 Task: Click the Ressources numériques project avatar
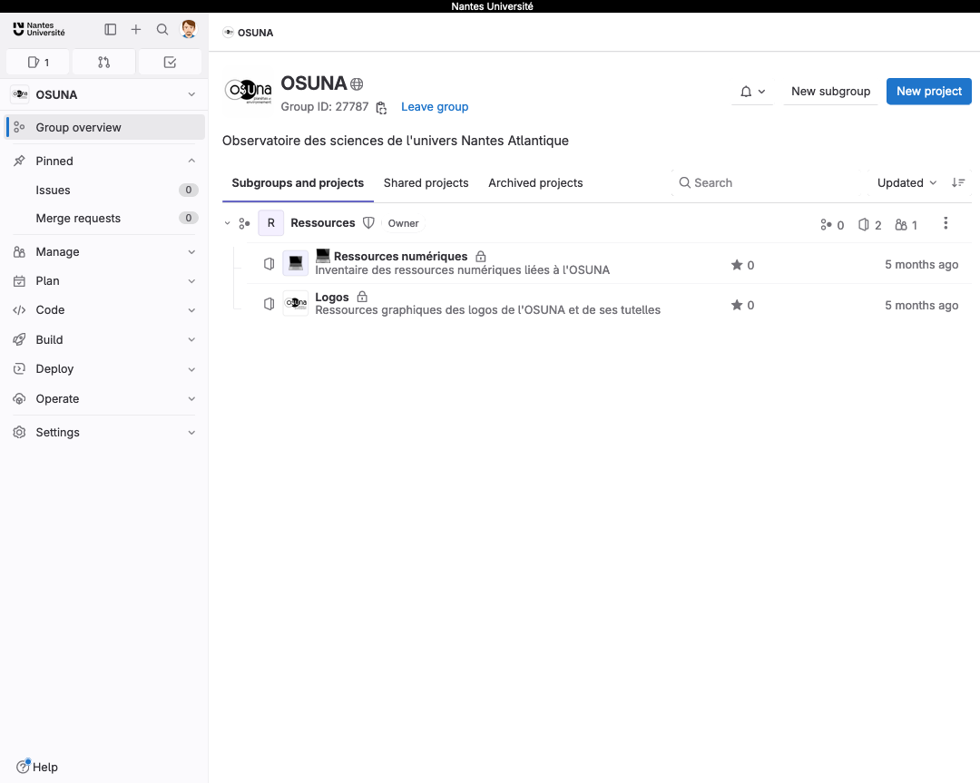tap(296, 263)
